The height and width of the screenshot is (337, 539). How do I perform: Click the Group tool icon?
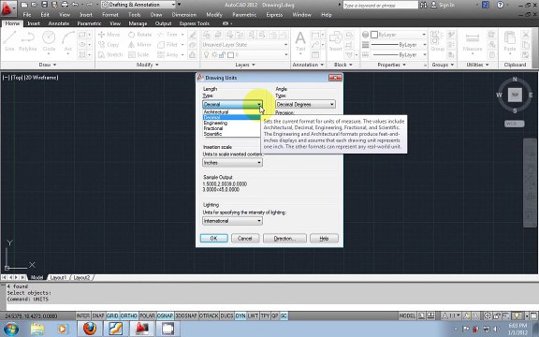pyautogui.click(x=437, y=41)
